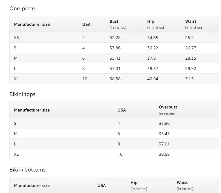This screenshot has width=221, height=193.
Task: Click the Waist header in Bikini bottoms table
Action: click(182, 183)
